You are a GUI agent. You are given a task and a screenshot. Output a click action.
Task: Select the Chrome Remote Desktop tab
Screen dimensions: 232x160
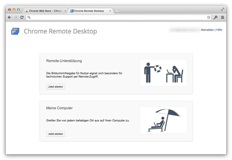(x=89, y=11)
